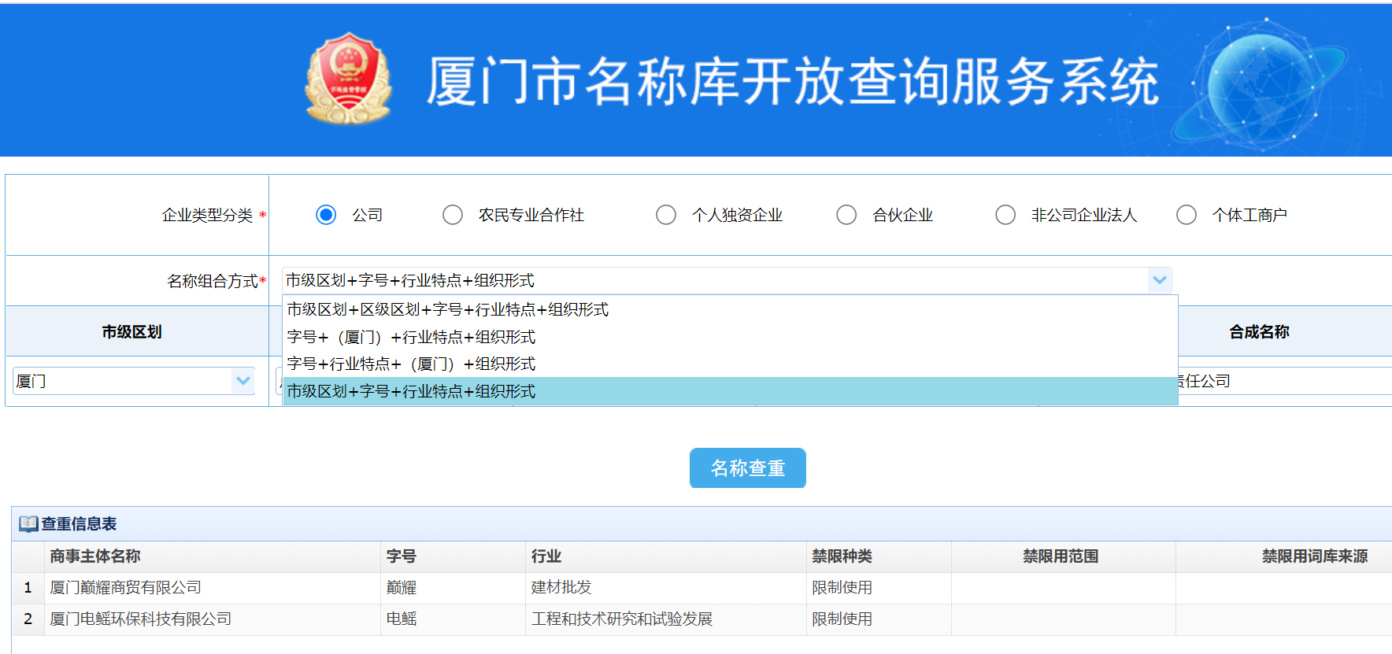Select the 个体工商户 radio button
Screen dimensions: 1392x654
1187,215
